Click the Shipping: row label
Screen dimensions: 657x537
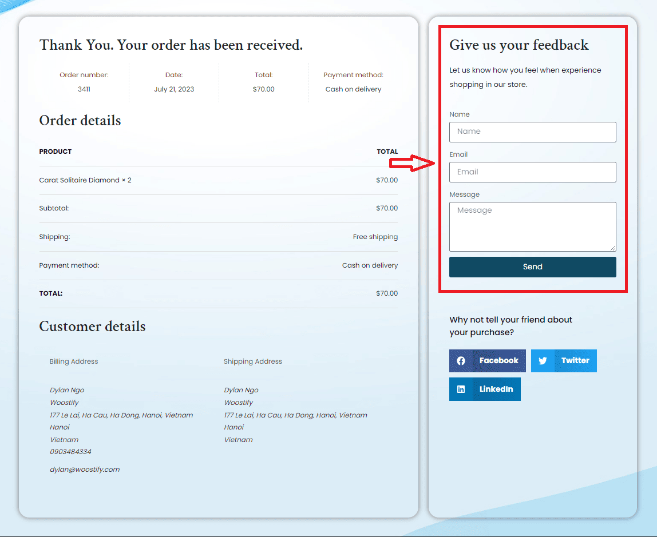[54, 237]
